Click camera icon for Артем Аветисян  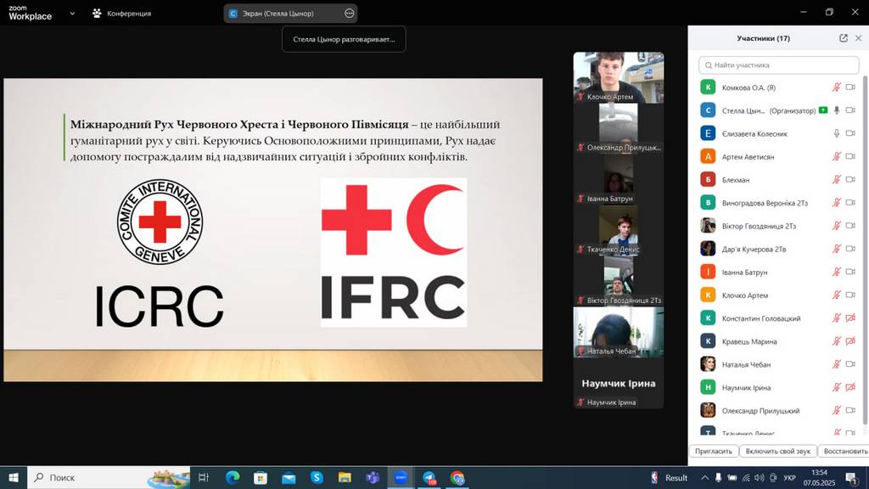point(850,156)
